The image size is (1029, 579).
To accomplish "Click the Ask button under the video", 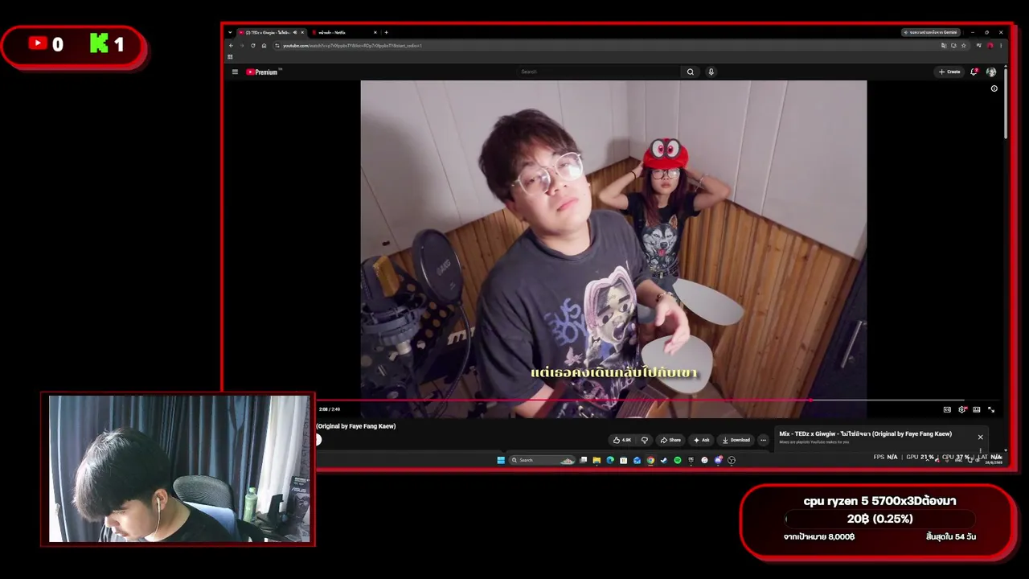I will click(x=702, y=440).
